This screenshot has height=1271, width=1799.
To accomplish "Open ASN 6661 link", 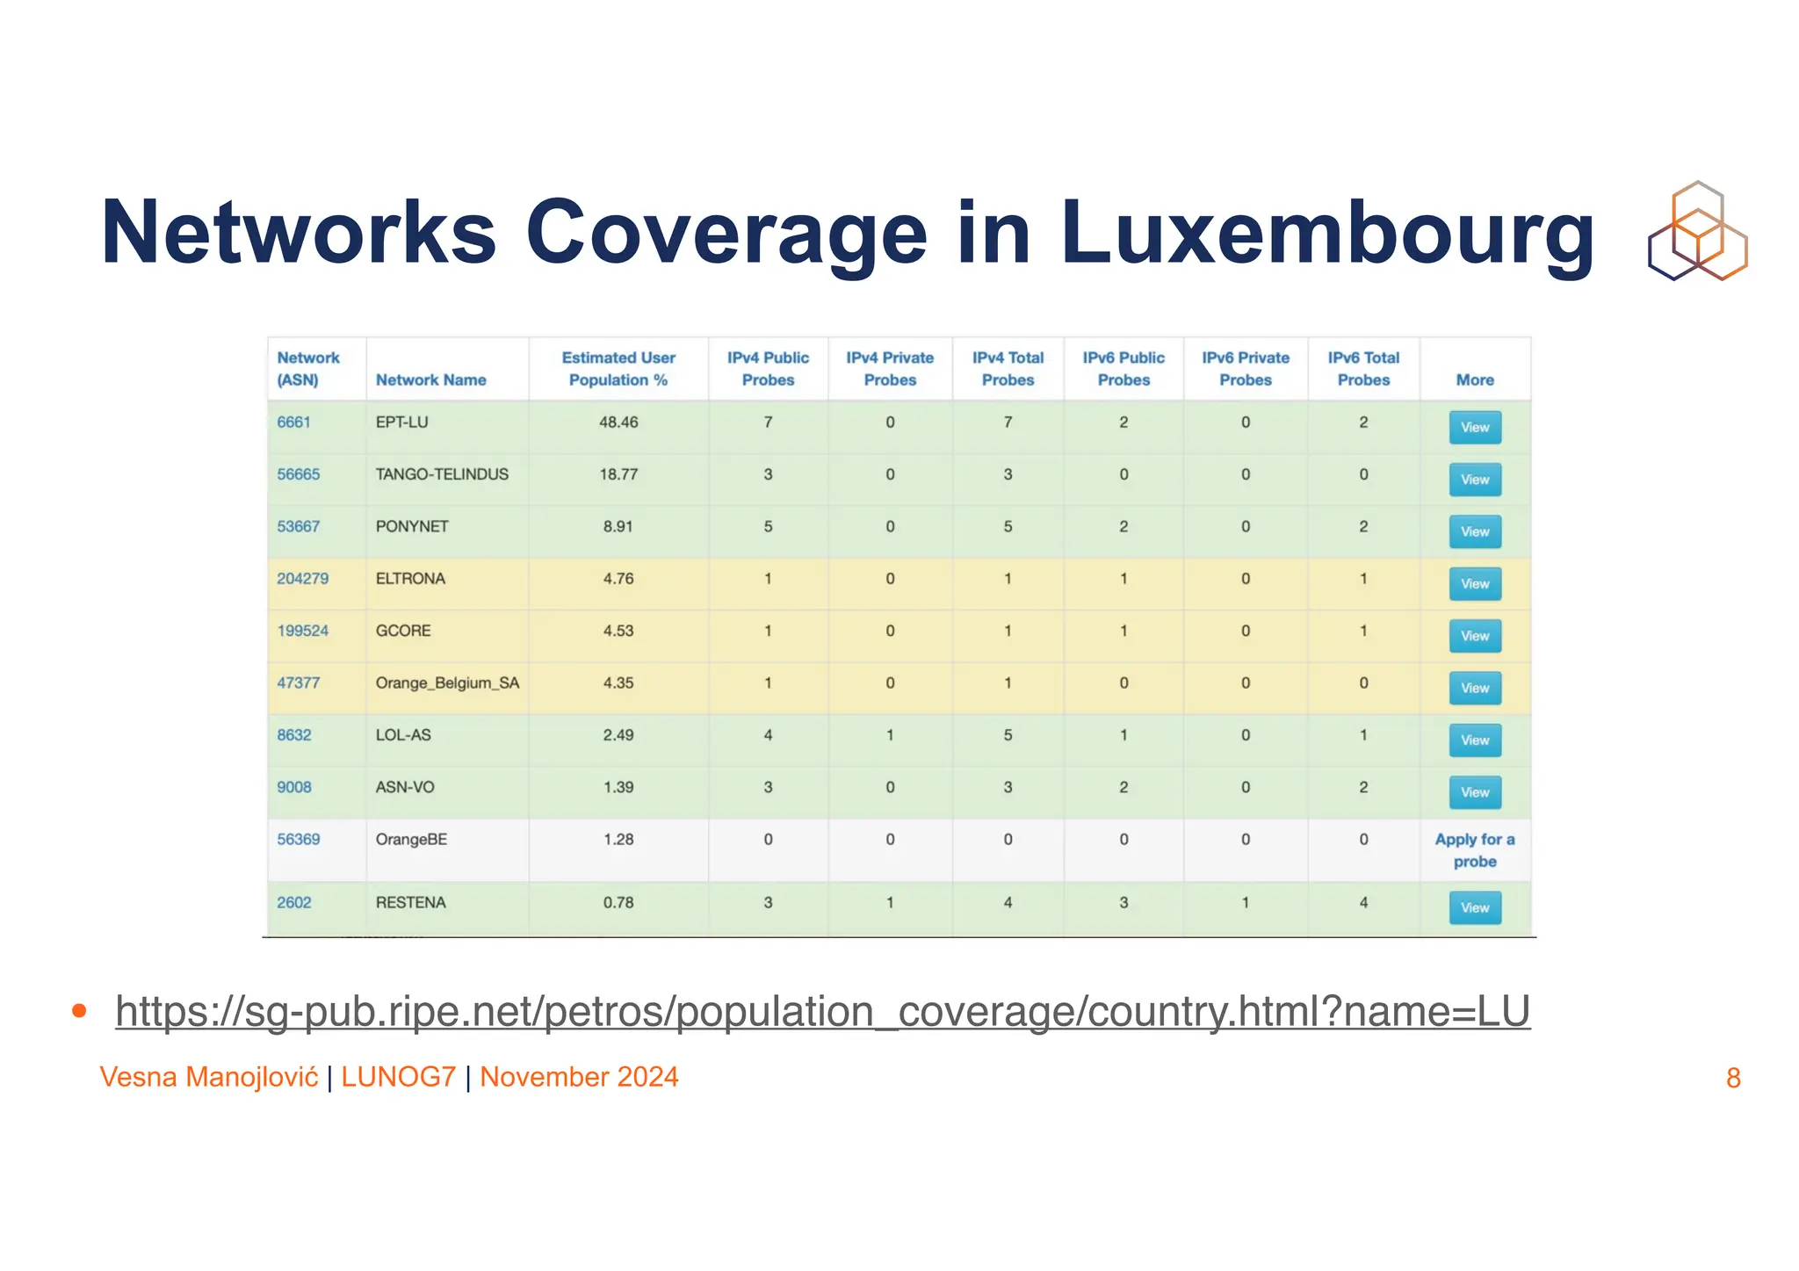I will (x=293, y=422).
